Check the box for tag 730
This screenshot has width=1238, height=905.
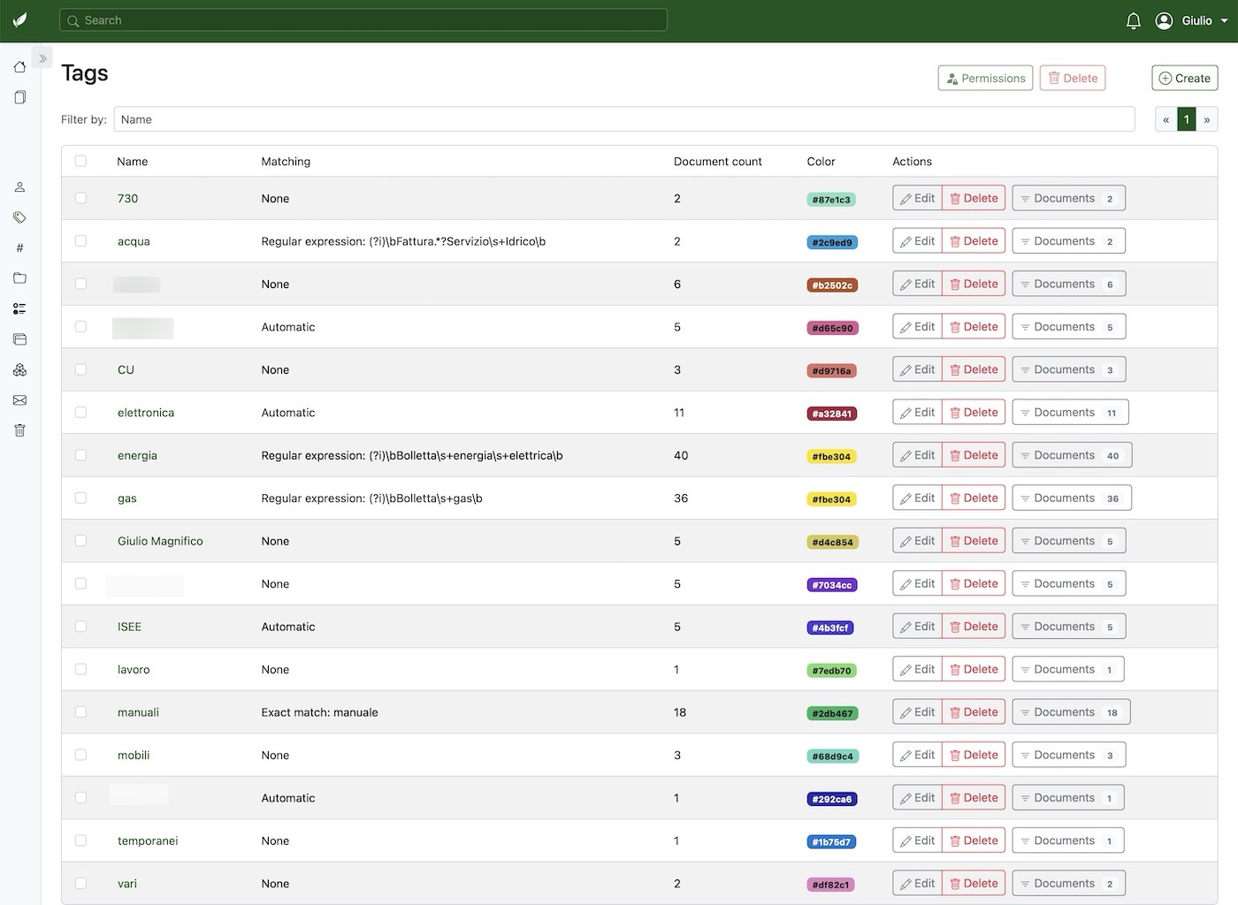[81, 198]
